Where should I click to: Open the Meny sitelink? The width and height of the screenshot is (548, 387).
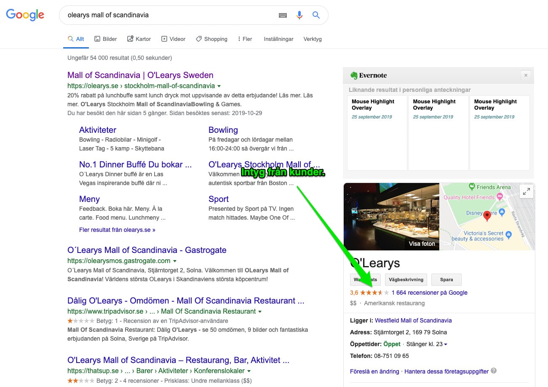pyautogui.click(x=89, y=199)
